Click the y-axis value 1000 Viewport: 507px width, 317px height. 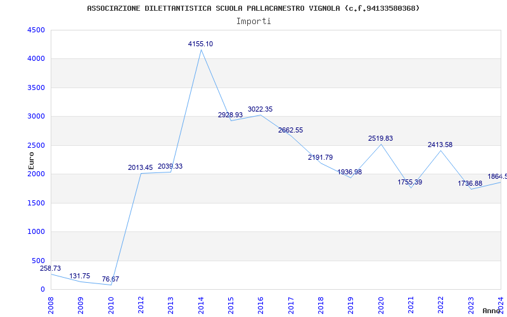point(36,232)
